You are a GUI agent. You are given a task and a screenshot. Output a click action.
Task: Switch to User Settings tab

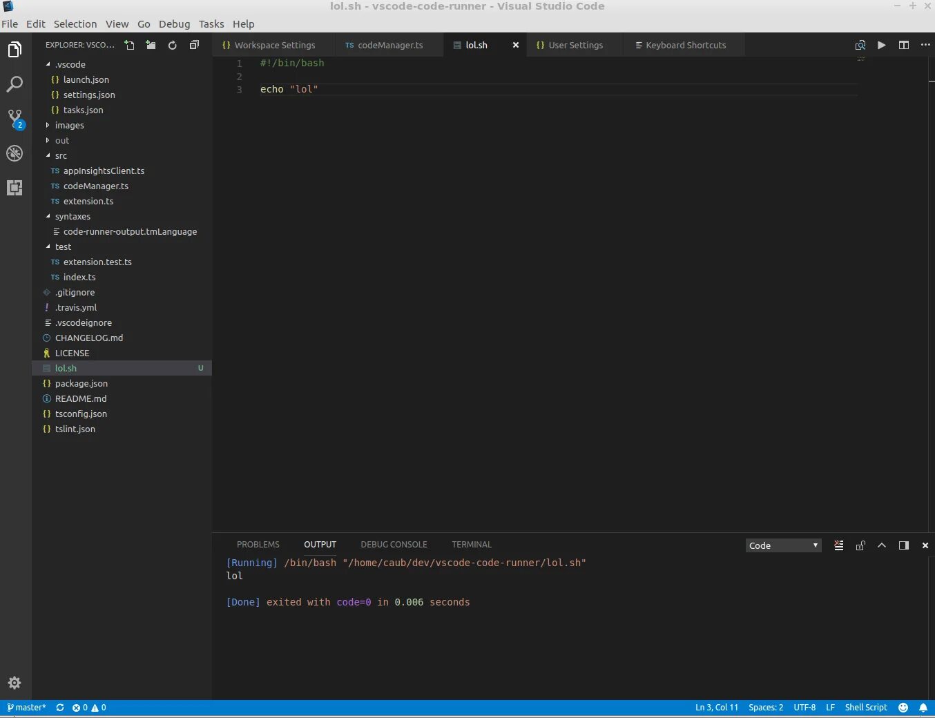(x=575, y=45)
